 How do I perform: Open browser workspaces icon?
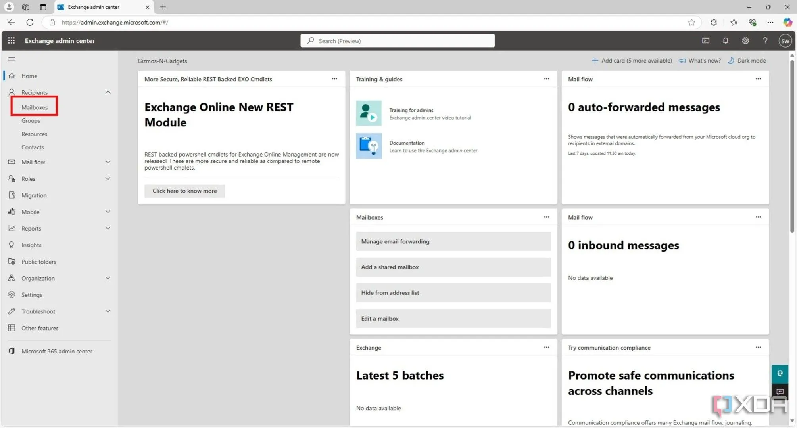tap(26, 7)
